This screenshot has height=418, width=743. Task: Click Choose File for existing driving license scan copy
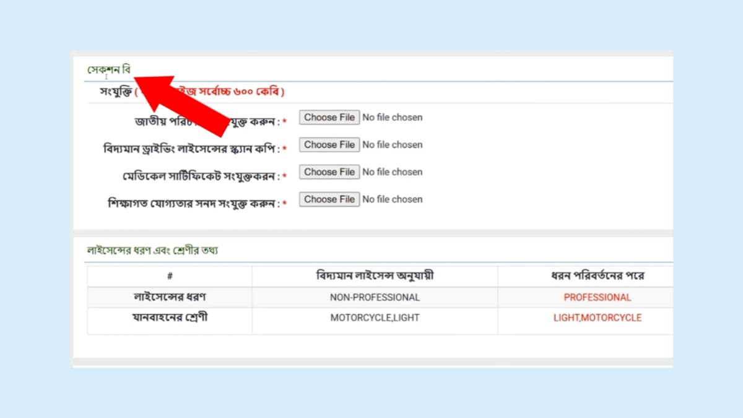click(x=329, y=144)
